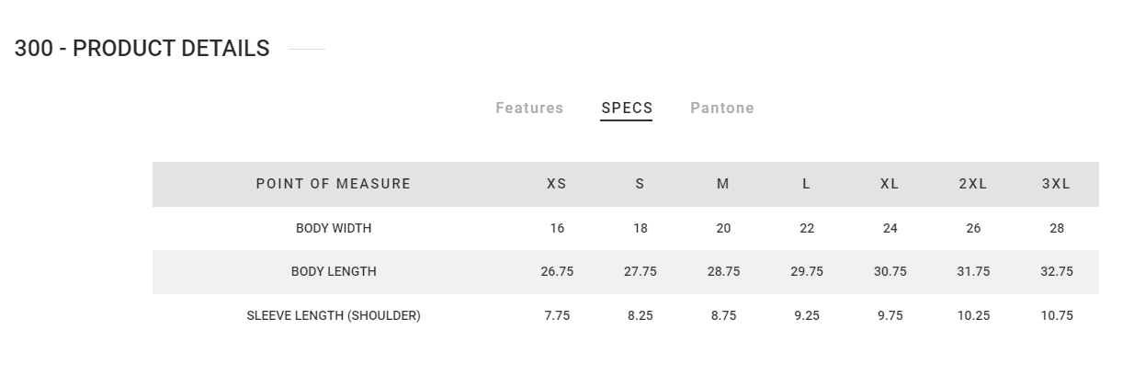The width and height of the screenshot is (1134, 376).
Task: Select the BODY LENGTH row label
Action: [334, 272]
